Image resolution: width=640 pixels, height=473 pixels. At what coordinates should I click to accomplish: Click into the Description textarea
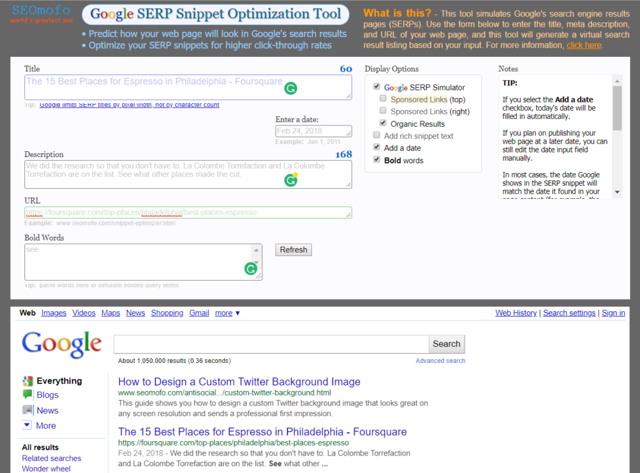(x=187, y=174)
